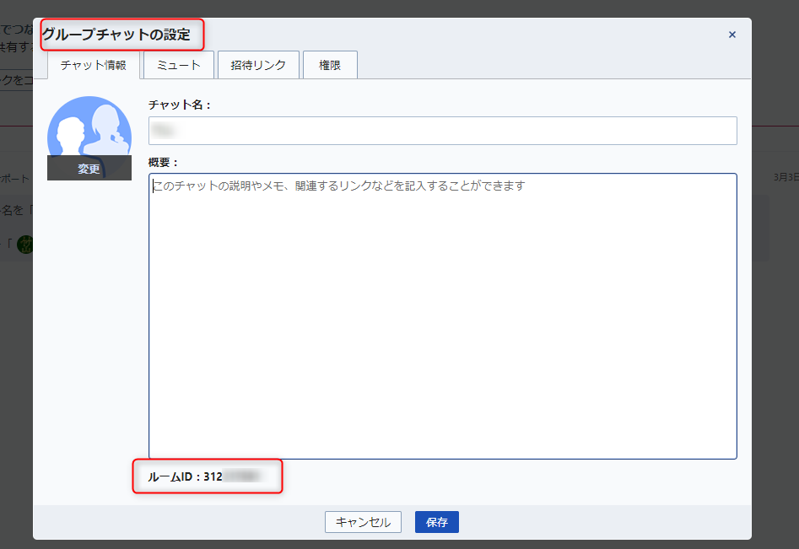Click the グループチャットの設定 dialog title
This screenshot has height=549, width=799.
(122, 35)
